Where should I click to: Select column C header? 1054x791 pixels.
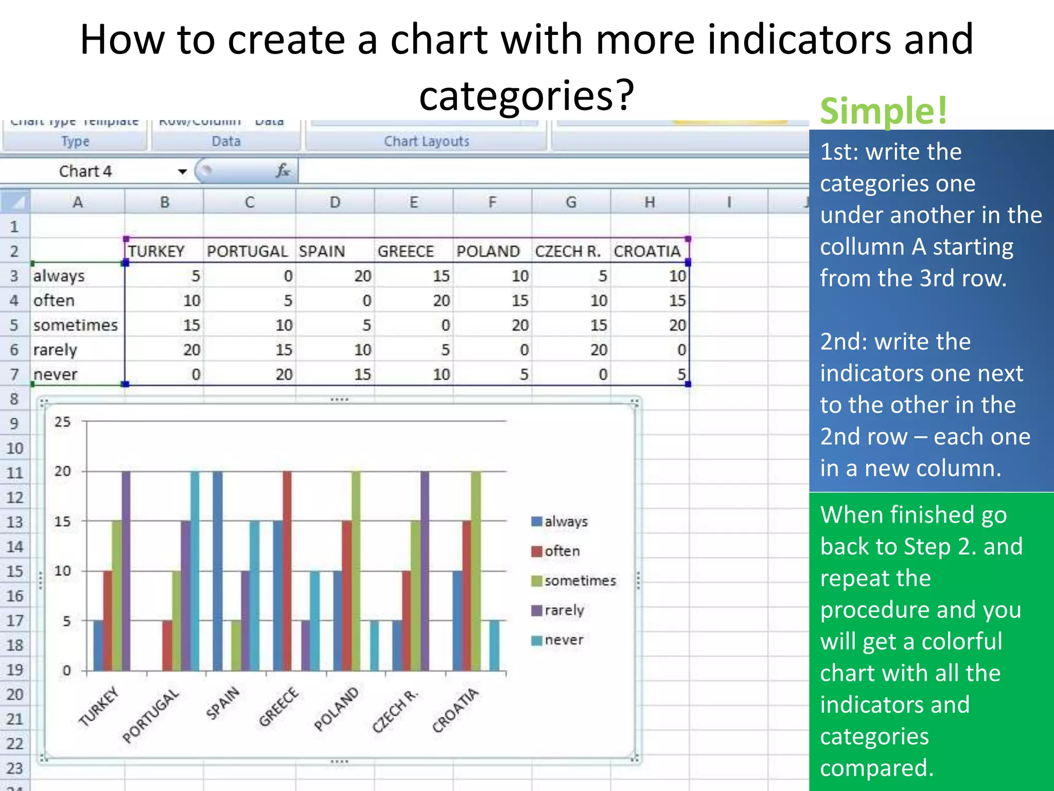250,202
